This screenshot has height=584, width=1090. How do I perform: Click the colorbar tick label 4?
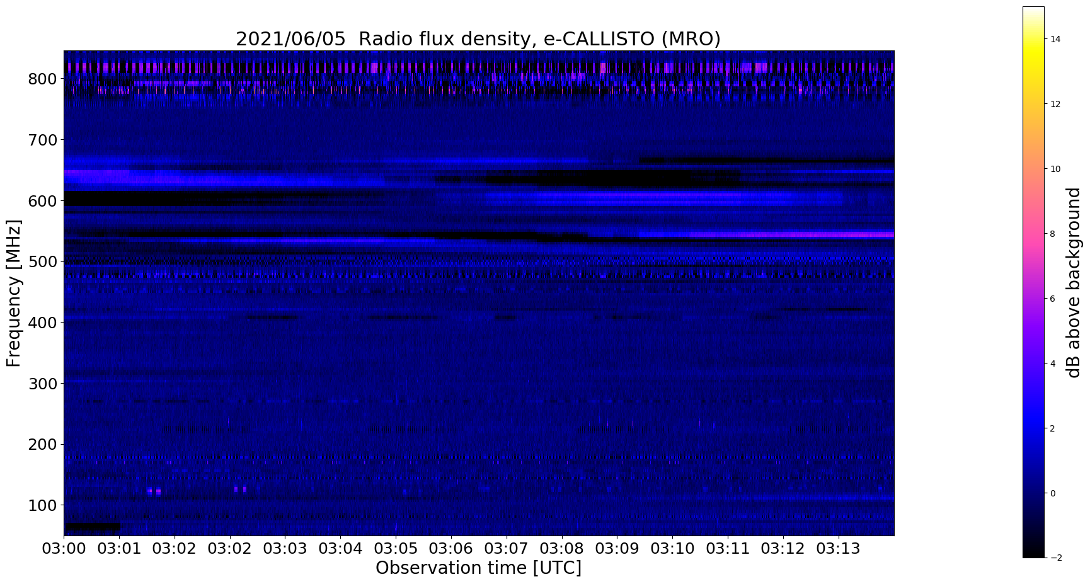[1053, 364]
